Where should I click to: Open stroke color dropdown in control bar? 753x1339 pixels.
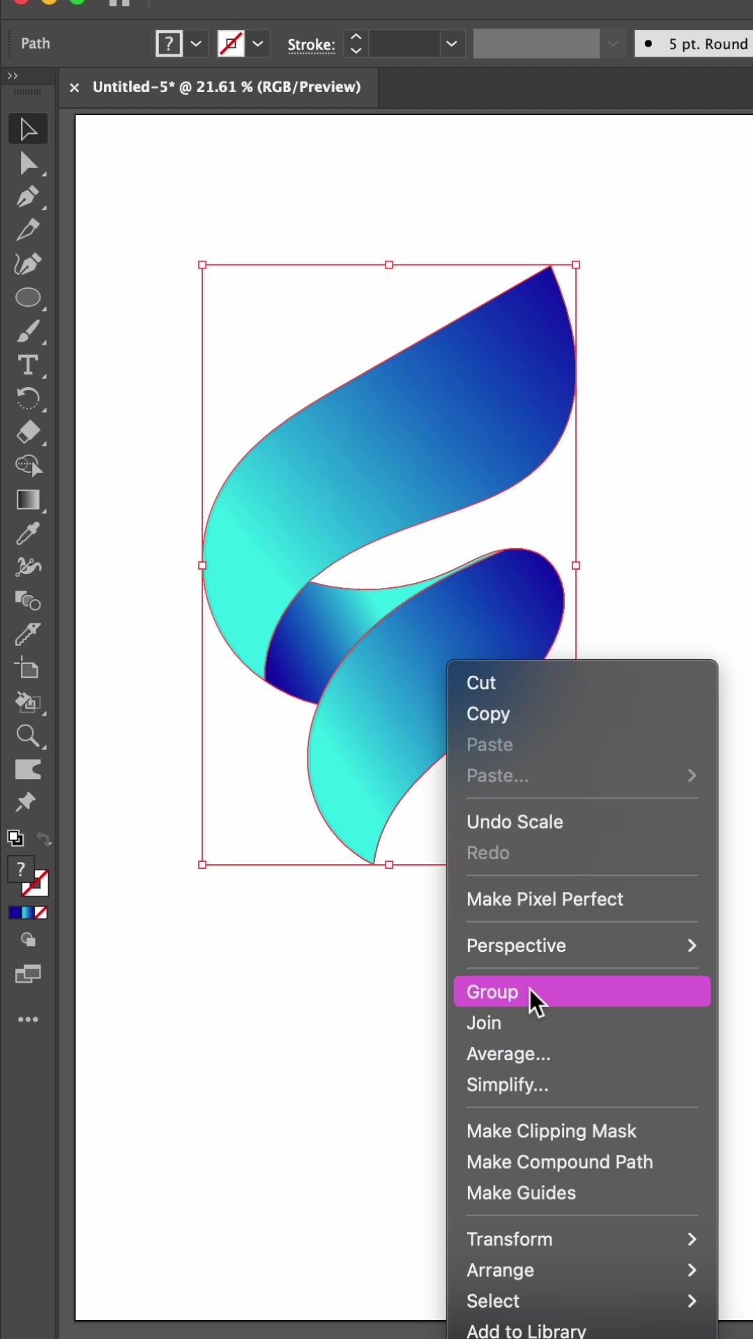pyautogui.click(x=258, y=44)
